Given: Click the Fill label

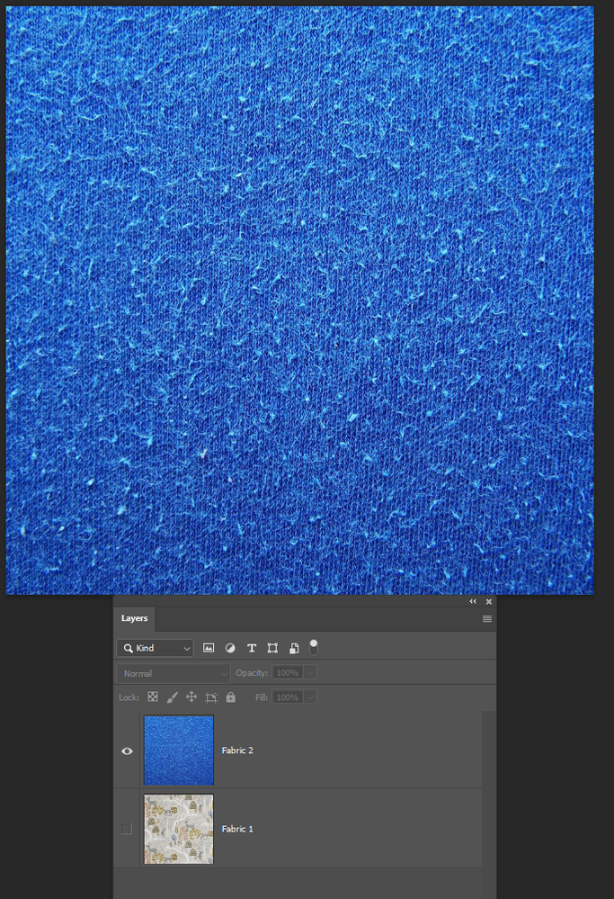Looking at the screenshot, I should pos(262,697).
